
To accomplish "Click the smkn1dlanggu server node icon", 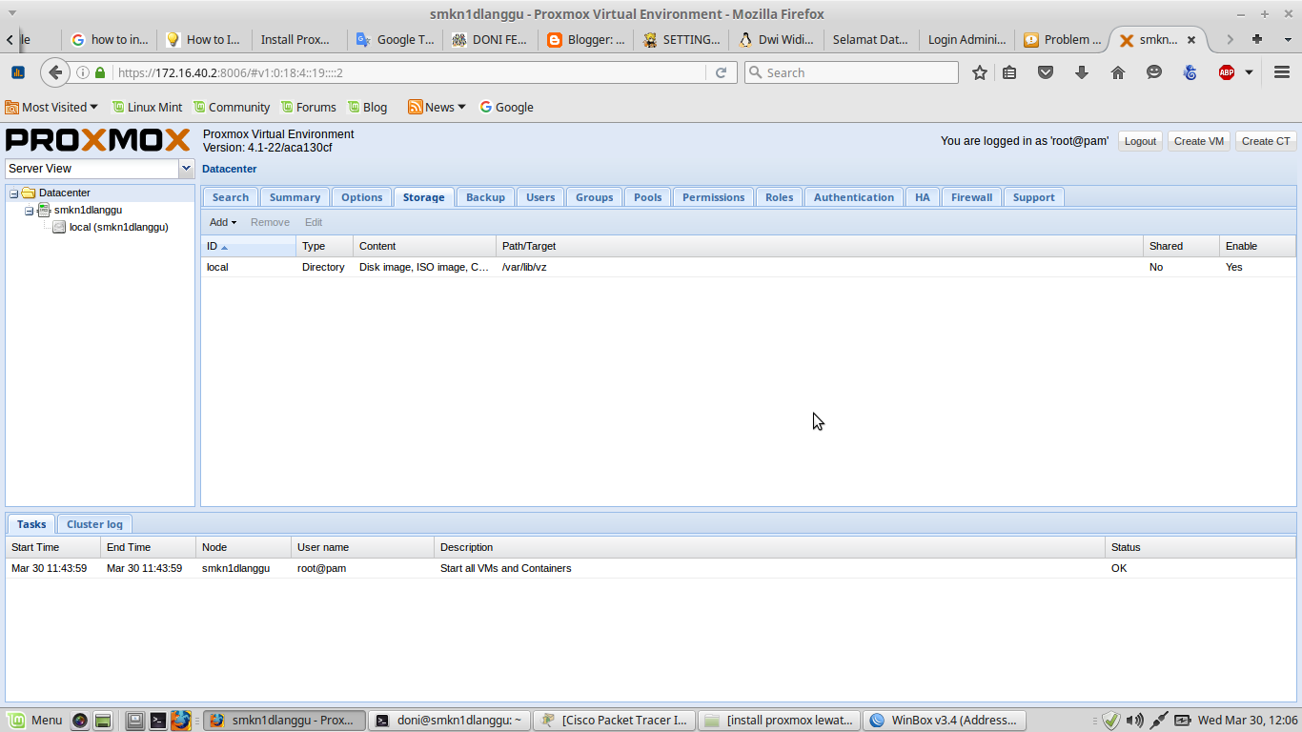I will pyautogui.click(x=44, y=210).
